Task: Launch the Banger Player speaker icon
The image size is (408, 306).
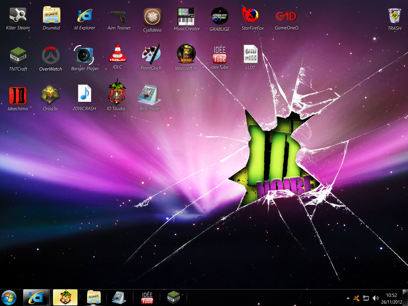Action: tap(84, 55)
